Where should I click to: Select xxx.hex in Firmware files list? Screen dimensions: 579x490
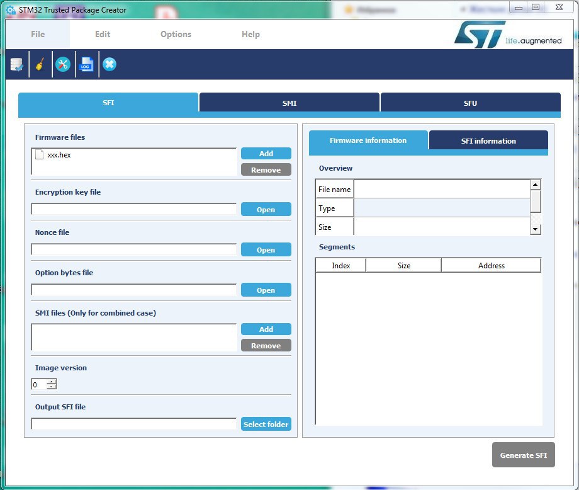(59, 155)
